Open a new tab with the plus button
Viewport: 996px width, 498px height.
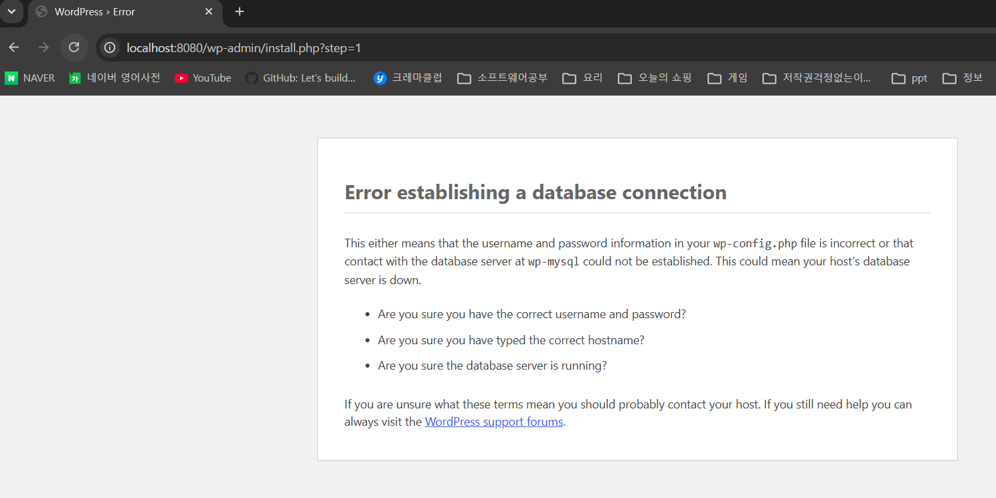pos(240,11)
